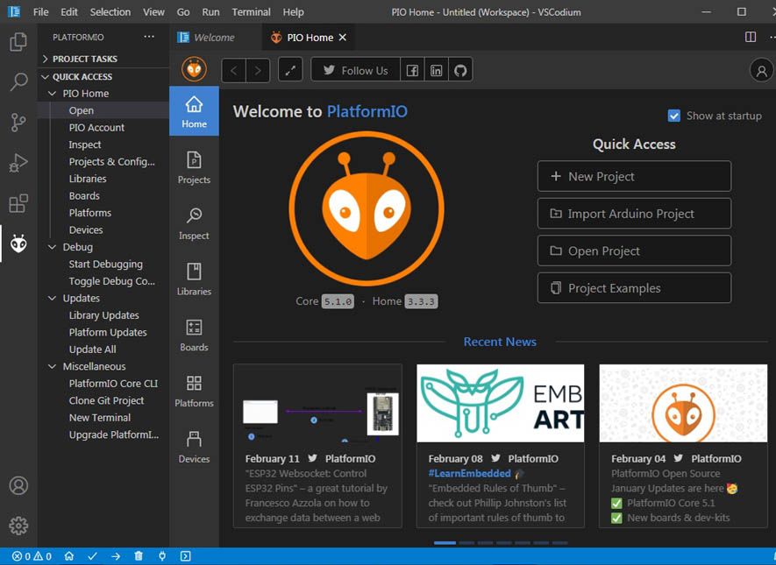Switch to the Welcome tab

[213, 37]
